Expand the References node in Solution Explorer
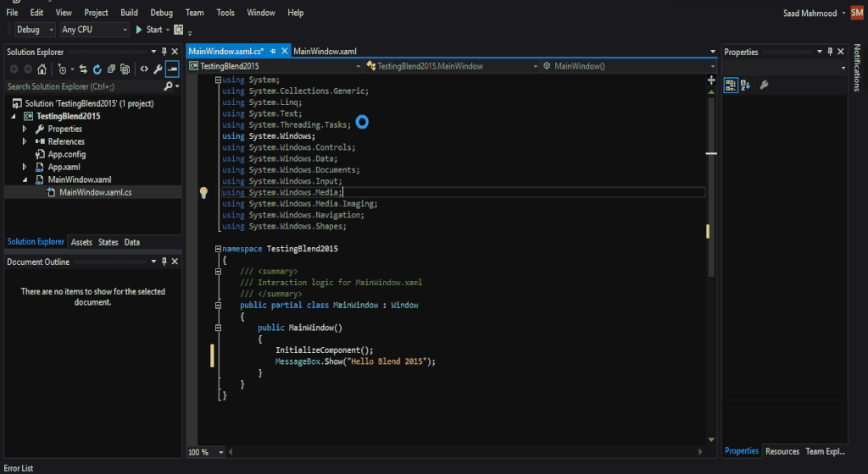Viewport: 868px width, 474px height. (x=25, y=142)
